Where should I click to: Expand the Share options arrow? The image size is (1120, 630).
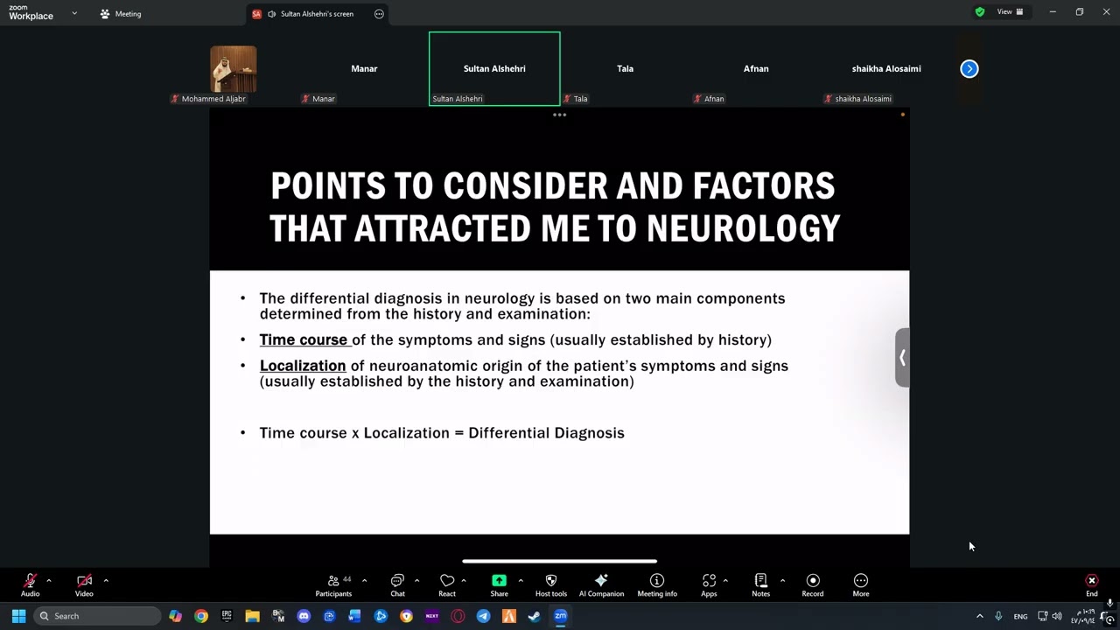521,580
